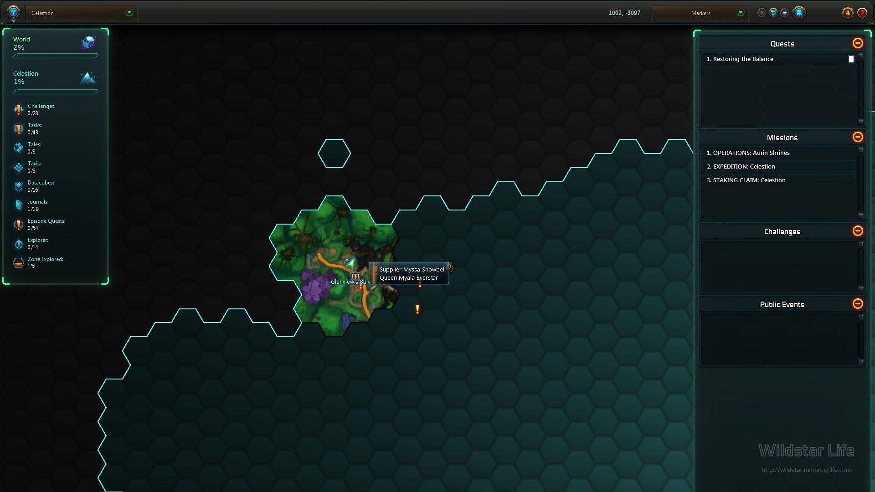Click the Challenges 0/28 icon
This screenshot has width=875, height=492.
(x=18, y=109)
